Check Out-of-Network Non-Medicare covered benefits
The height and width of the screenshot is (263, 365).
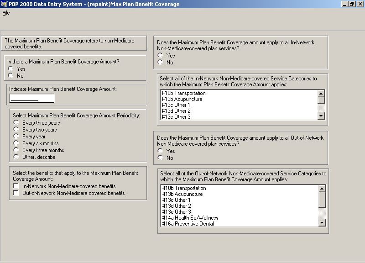coord(16,193)
